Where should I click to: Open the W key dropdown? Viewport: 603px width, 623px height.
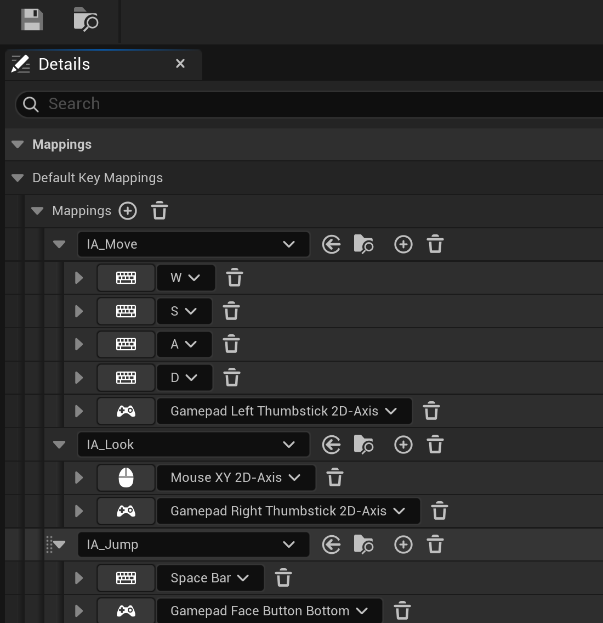186,278
